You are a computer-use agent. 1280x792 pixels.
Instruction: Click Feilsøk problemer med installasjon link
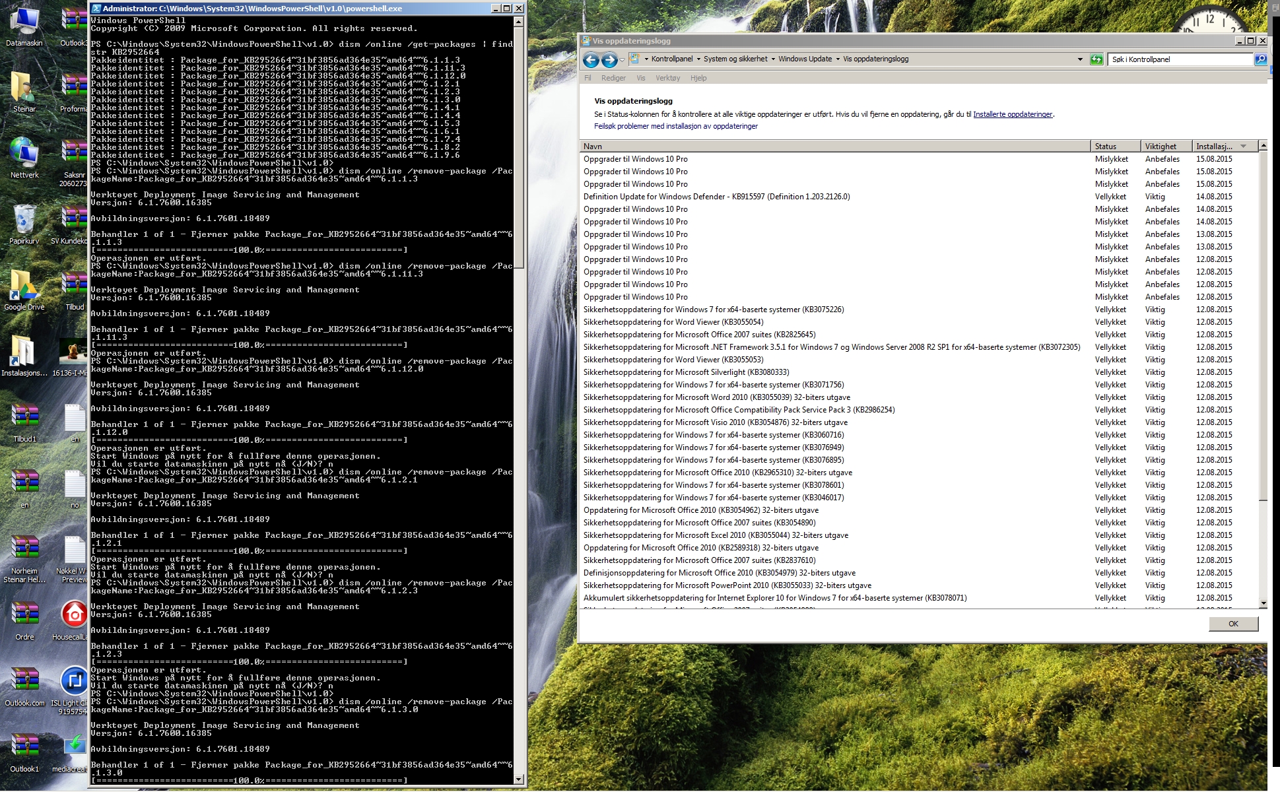coord(676,126)
